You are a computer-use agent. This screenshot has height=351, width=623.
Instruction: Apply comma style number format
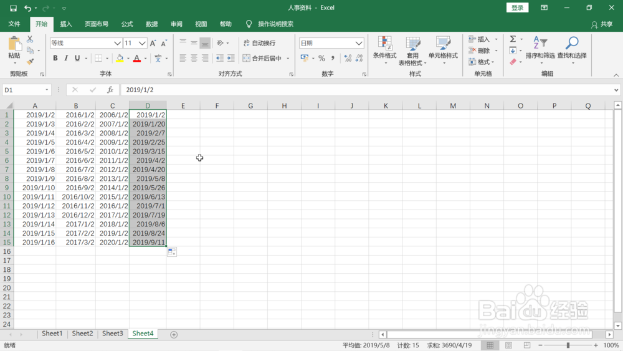click(x=333, y=59)
